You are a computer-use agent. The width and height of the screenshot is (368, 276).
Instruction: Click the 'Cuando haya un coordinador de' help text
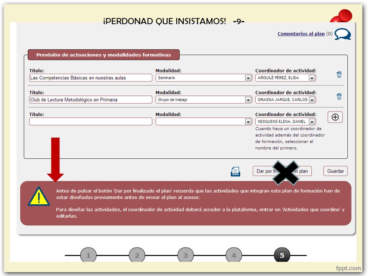[x=290, y=138]
